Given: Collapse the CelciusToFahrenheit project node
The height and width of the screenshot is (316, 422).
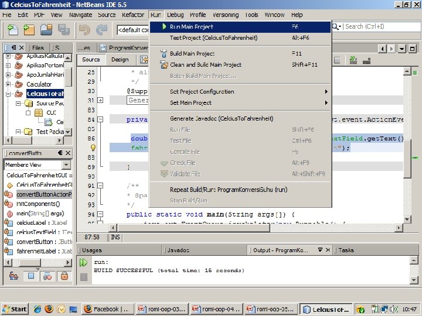Looking at the screenshot, I should coord(8,94).
